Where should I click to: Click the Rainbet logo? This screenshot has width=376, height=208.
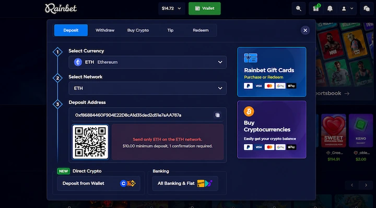point(61,9)
